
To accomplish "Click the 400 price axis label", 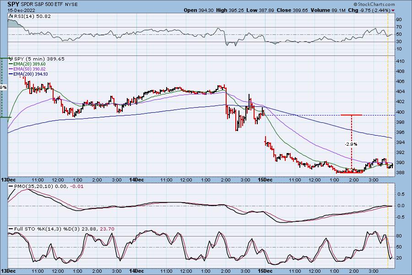I will point(401,112).
